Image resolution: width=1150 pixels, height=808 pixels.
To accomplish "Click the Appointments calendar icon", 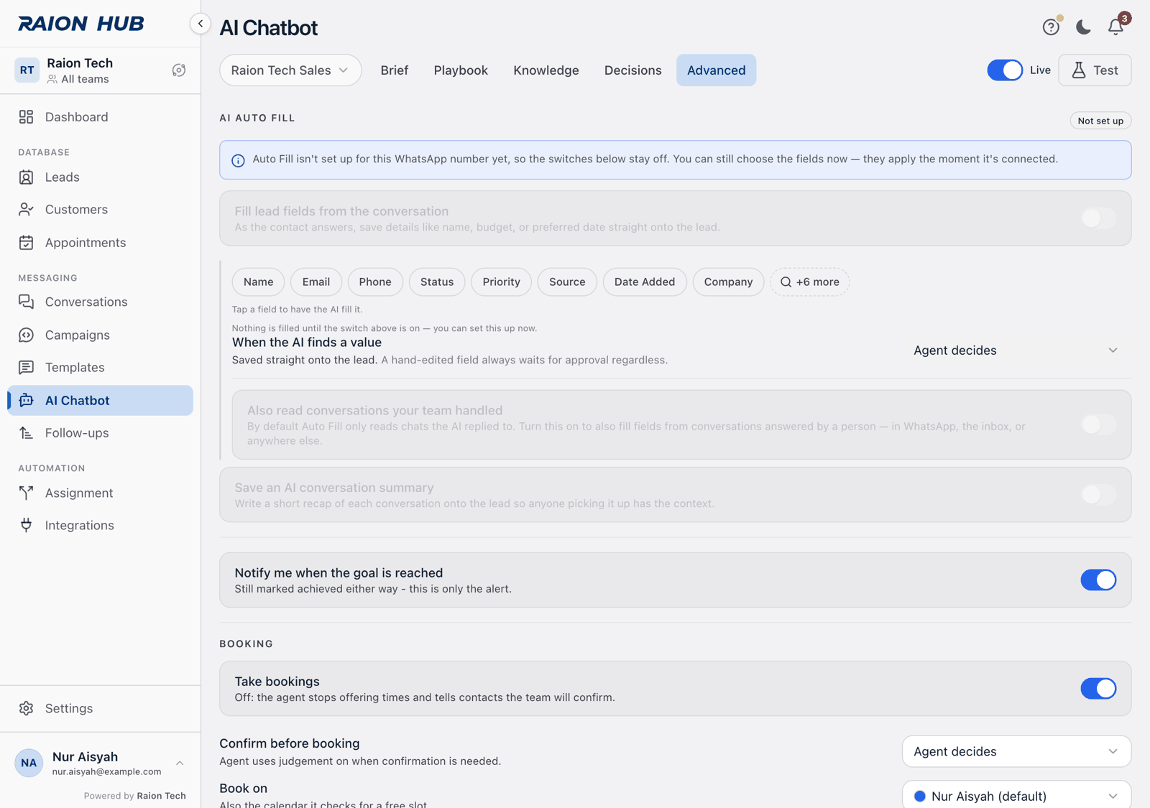I will click(27, 243).
